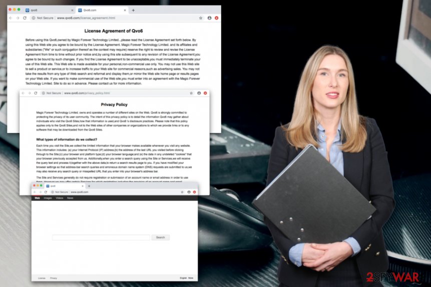Close the Qvo6.com tab in top window

125,10
